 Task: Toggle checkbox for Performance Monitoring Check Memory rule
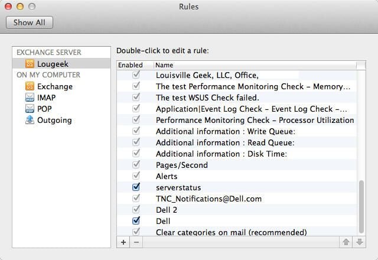coord(136,86)
